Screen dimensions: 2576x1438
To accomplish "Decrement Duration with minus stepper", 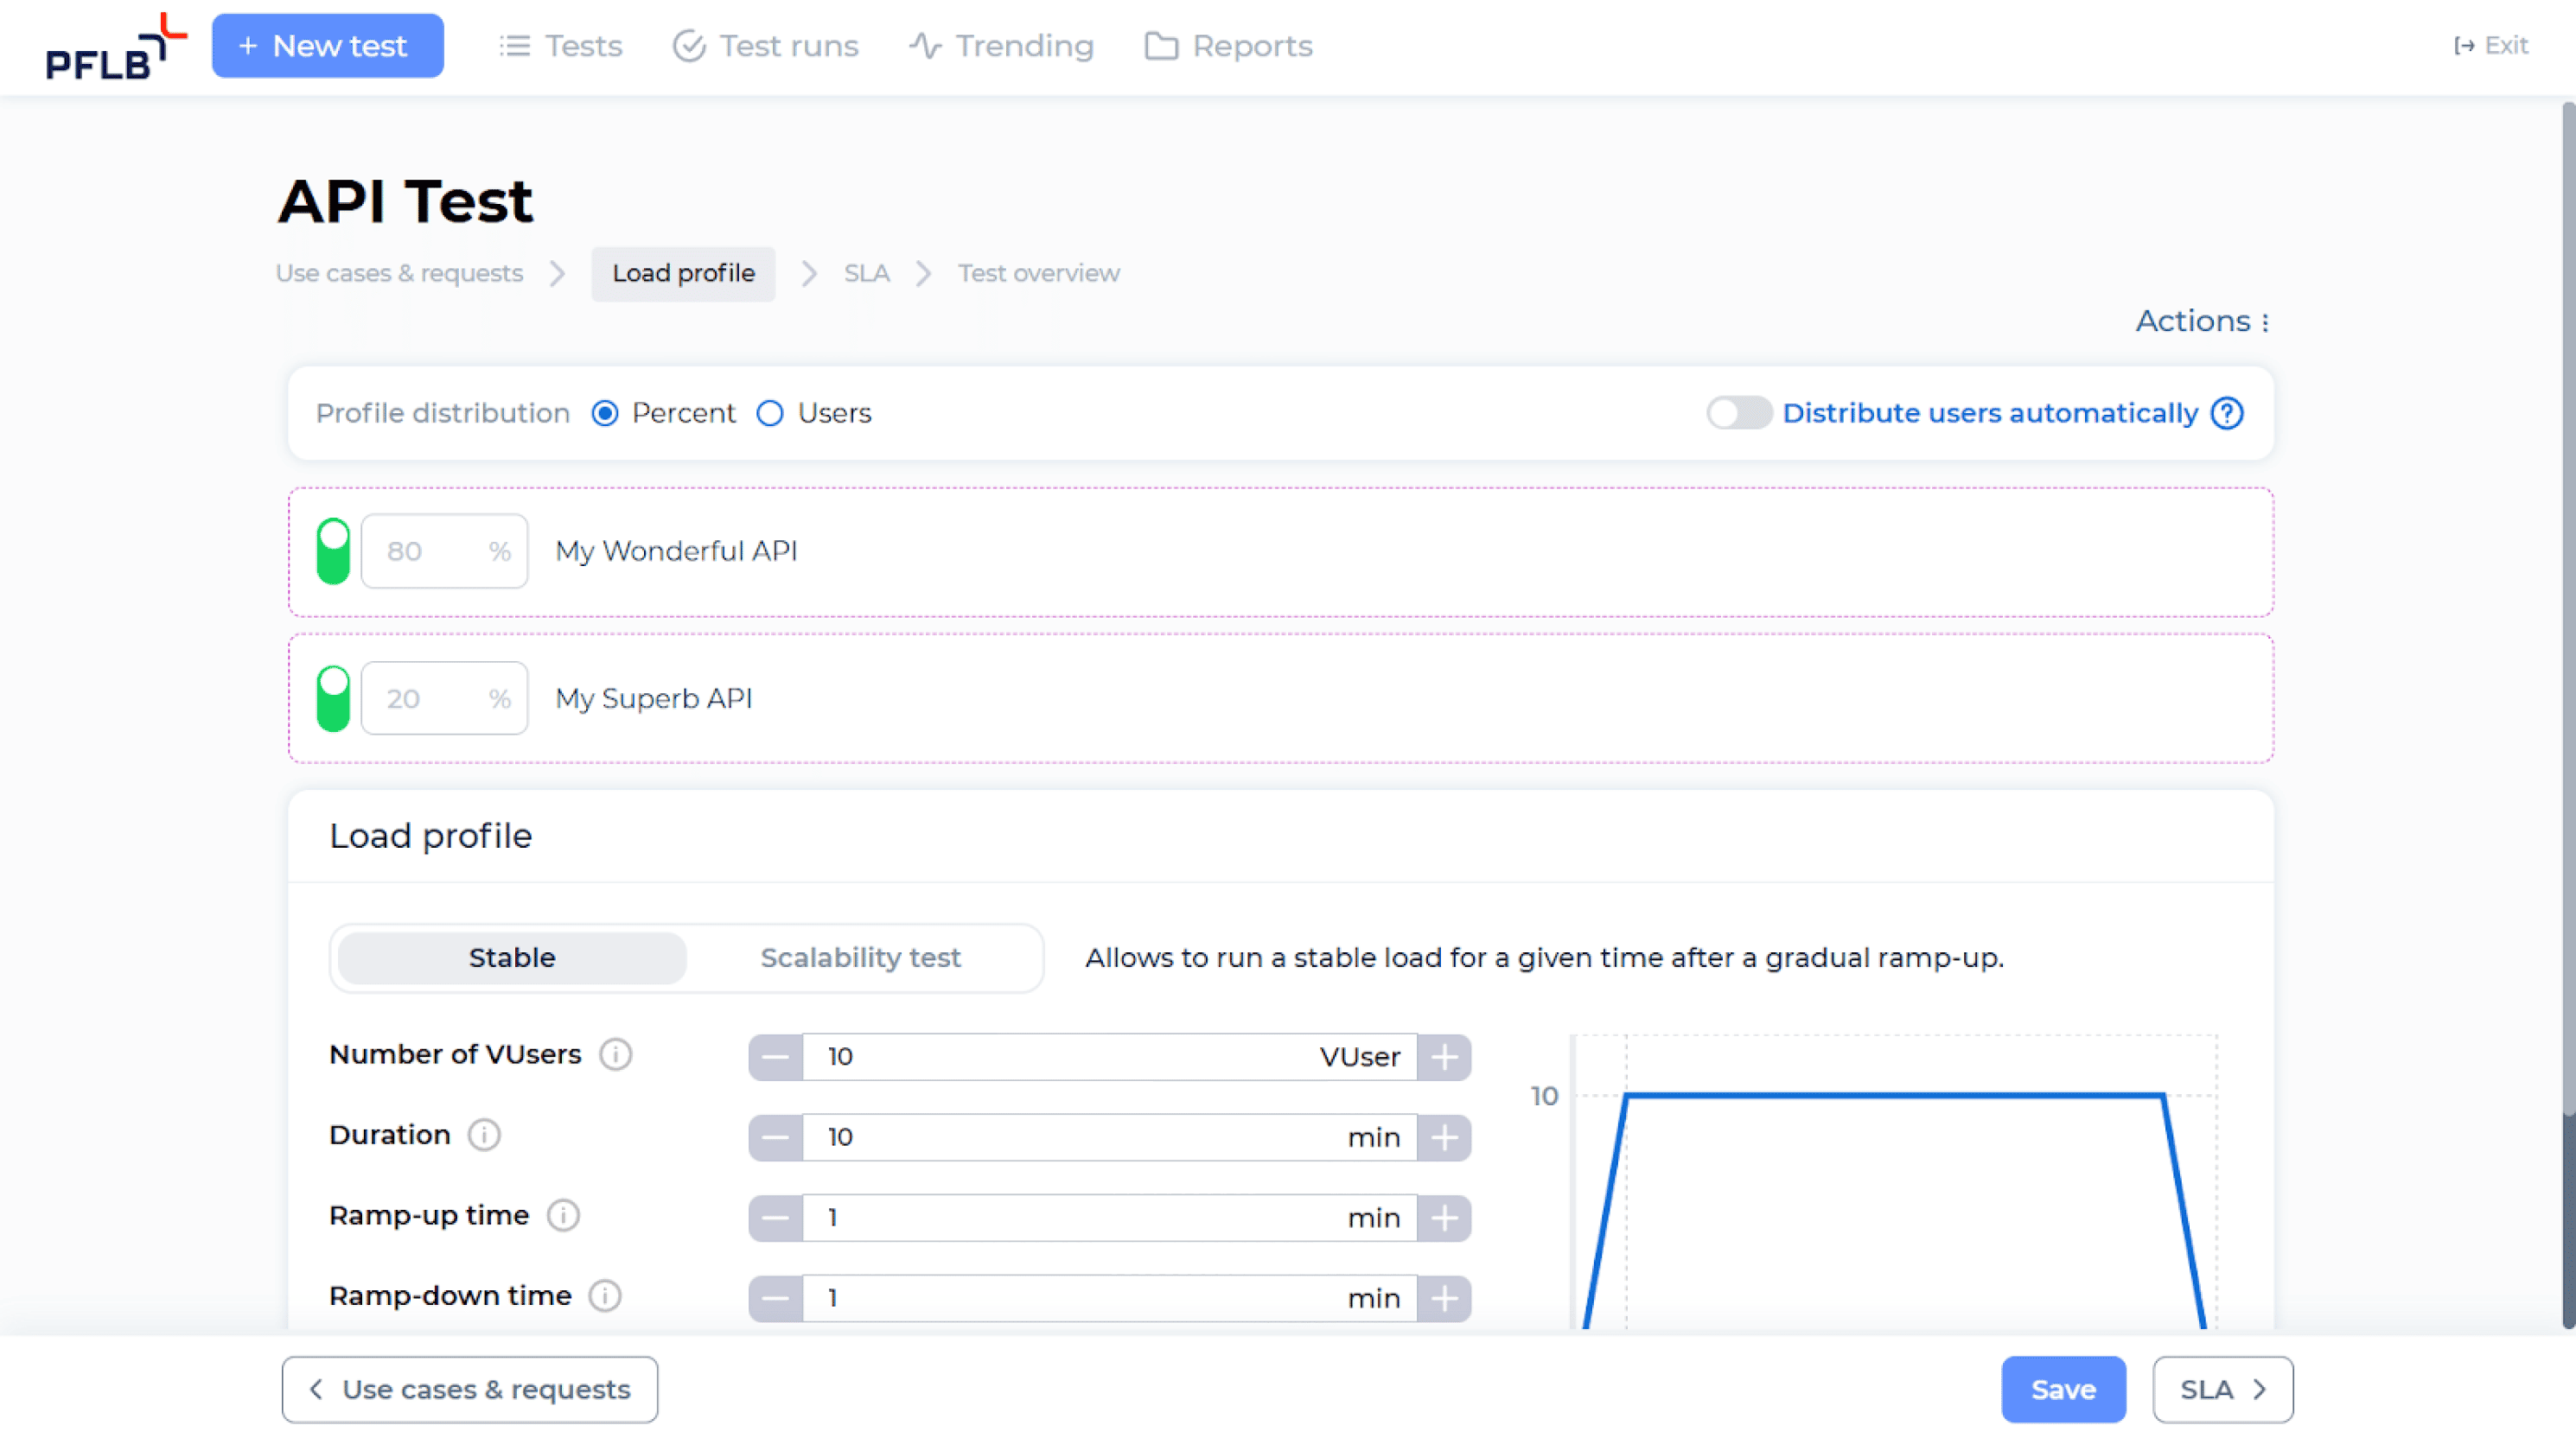I will 775,1137.
